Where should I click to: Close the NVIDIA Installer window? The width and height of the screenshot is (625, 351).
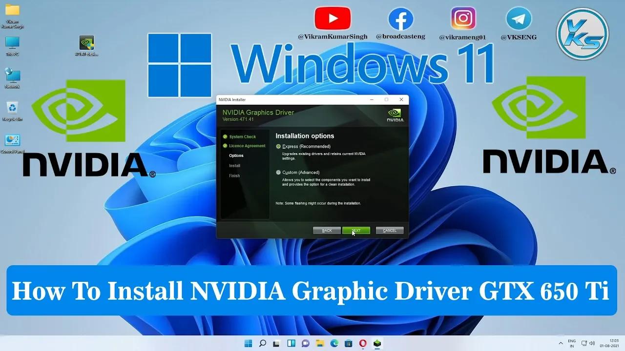[401, 99]
